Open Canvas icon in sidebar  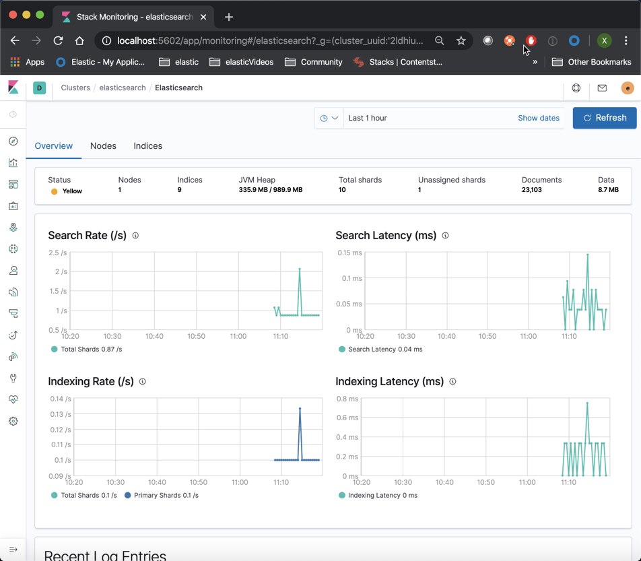(13, 206)
